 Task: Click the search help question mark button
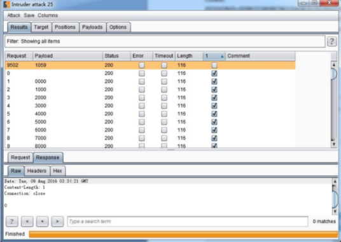11,222
